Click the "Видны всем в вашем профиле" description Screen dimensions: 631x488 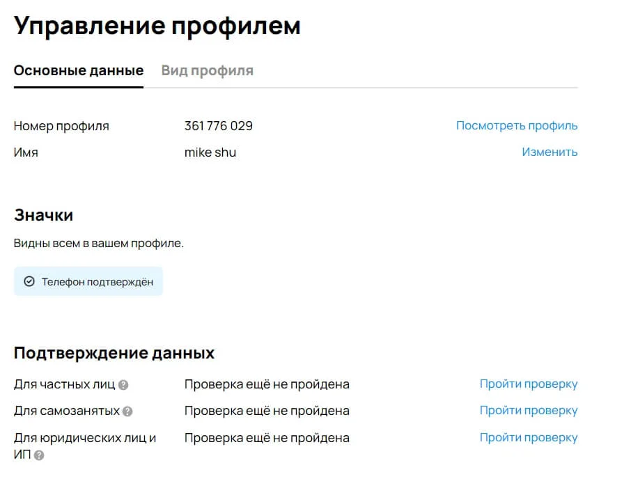click(x=99, y=244)
